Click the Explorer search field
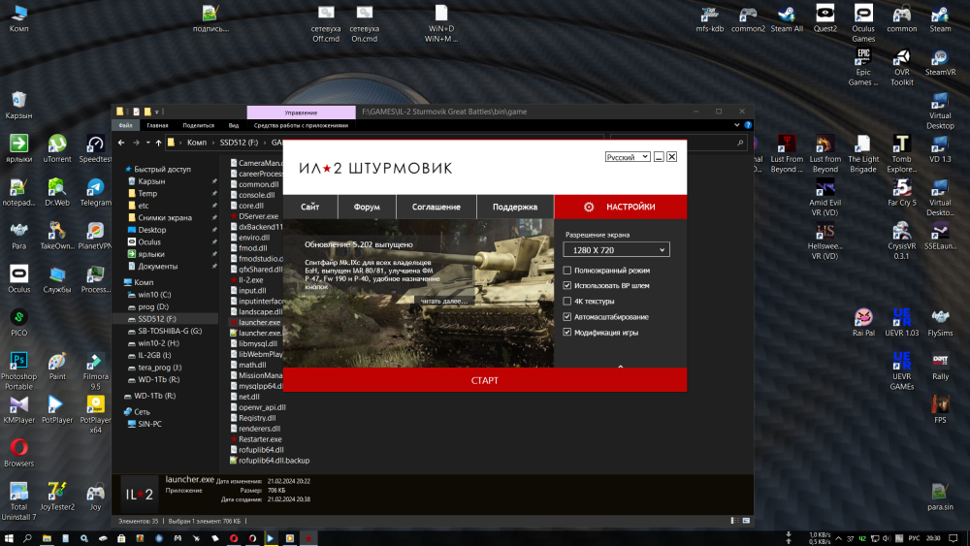This screenshot has height=546, width=970. click(x=677, y=143)
